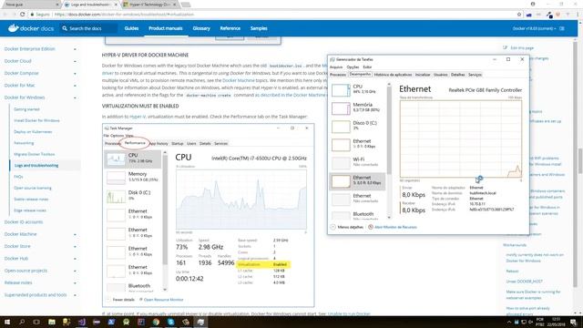Reload the page with Chrome's refresh icon
The height and width of the screenshot is (328, 583).
pyautogui.click(x=22, y=15)
